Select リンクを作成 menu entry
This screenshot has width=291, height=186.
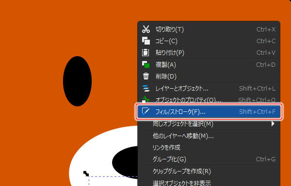tap(209, 147)
